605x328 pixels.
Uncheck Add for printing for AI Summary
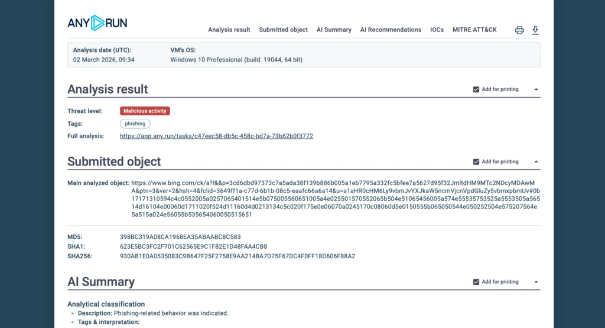pyautogui.click(x=476, y=282)
